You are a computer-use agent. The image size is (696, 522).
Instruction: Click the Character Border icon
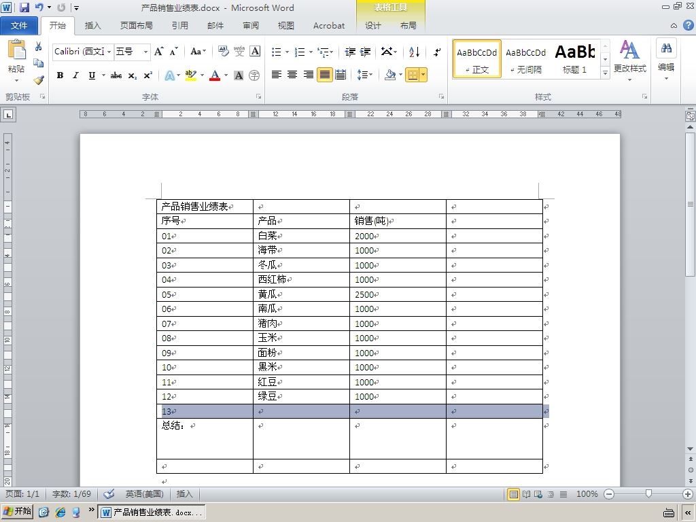(255, 52)
